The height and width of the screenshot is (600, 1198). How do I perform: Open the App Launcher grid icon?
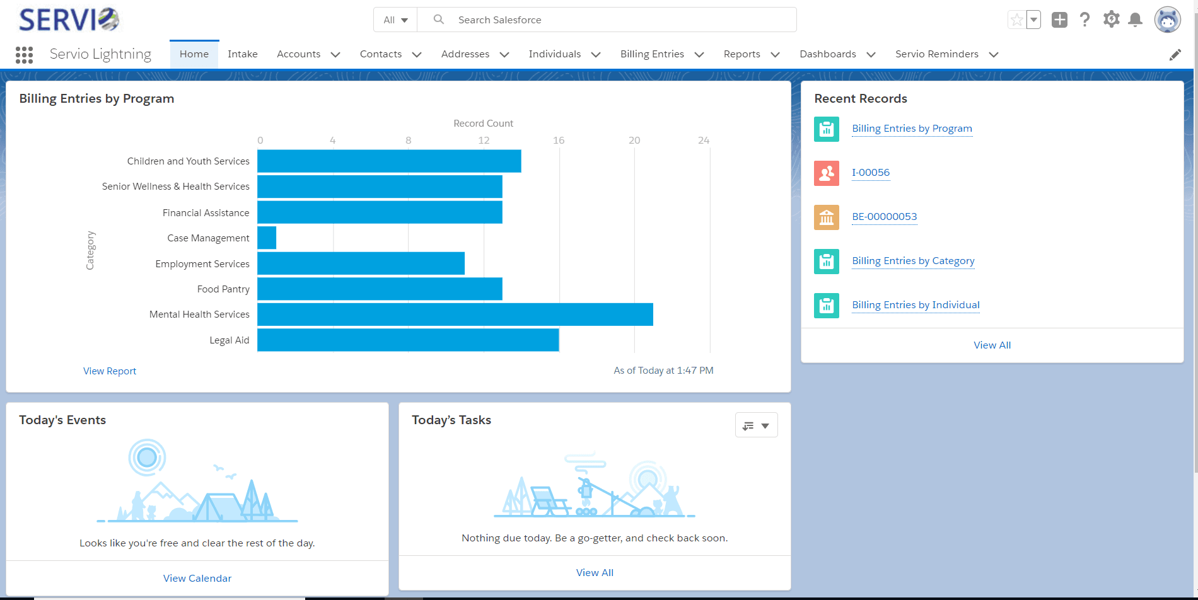24,55
